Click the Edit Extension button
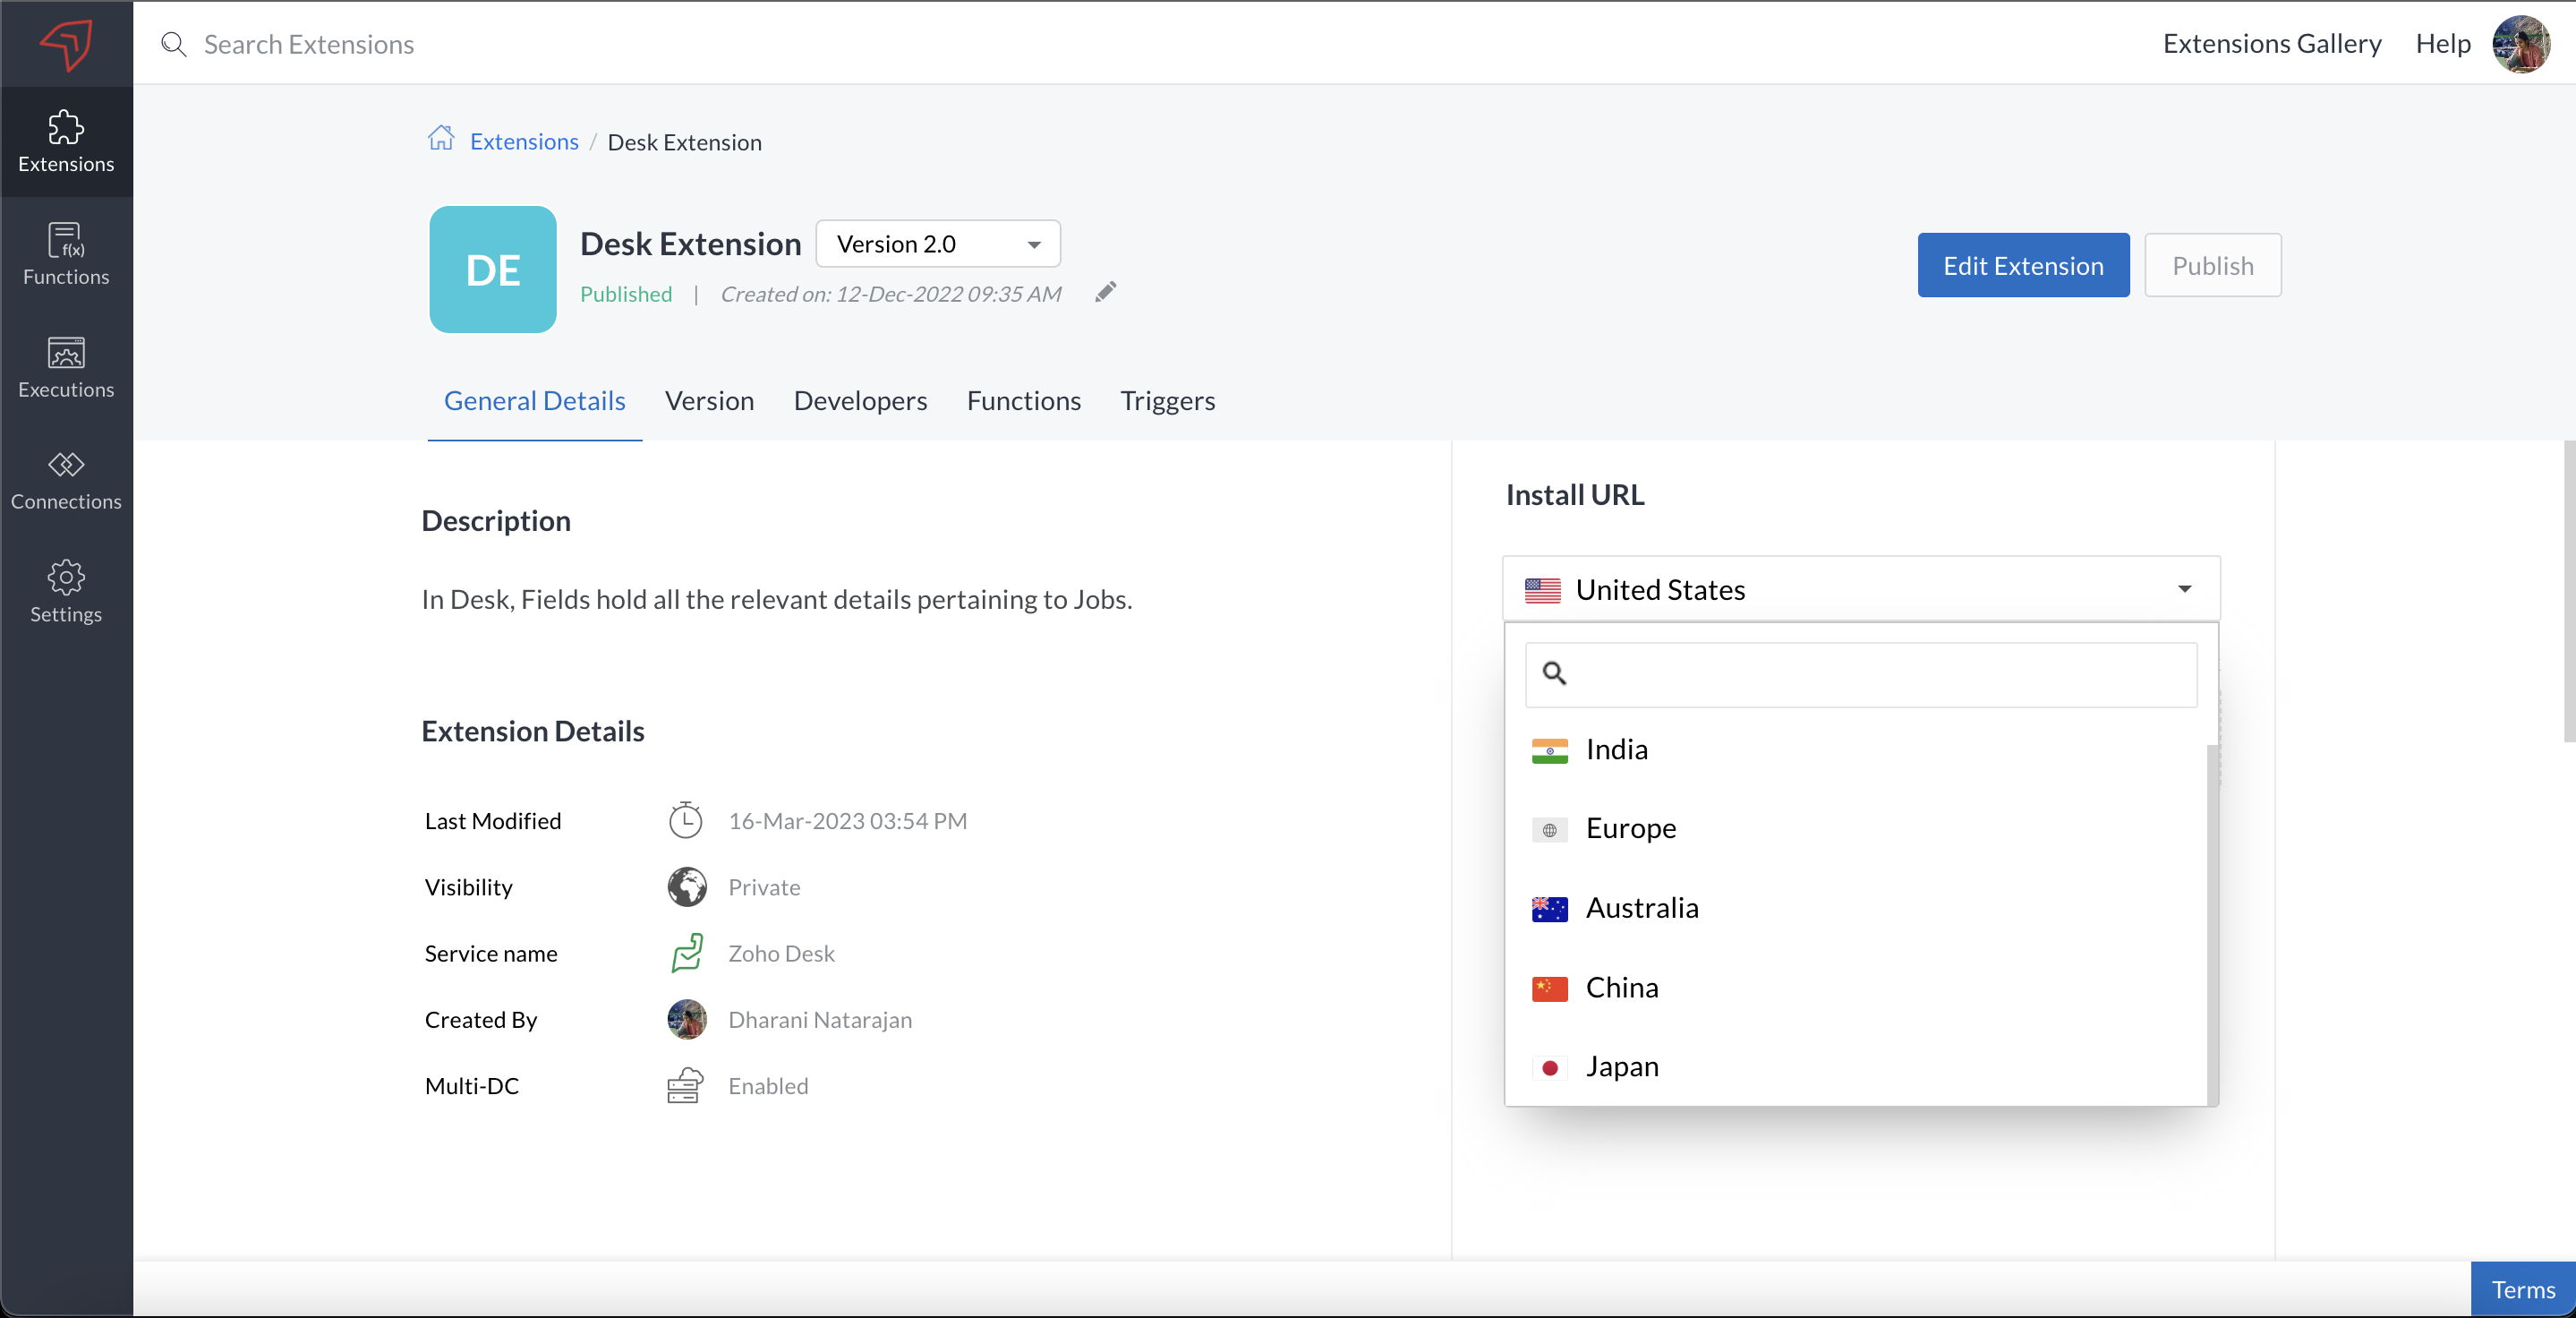The width and height of the screenshot is (2576, 1318). point(2022,265)
